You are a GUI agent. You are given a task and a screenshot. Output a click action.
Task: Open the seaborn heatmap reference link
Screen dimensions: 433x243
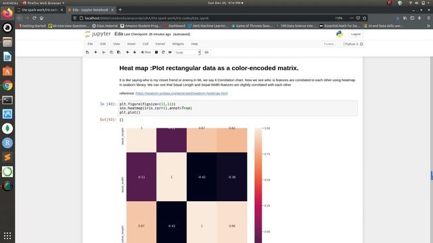click(x=181, y=93)
